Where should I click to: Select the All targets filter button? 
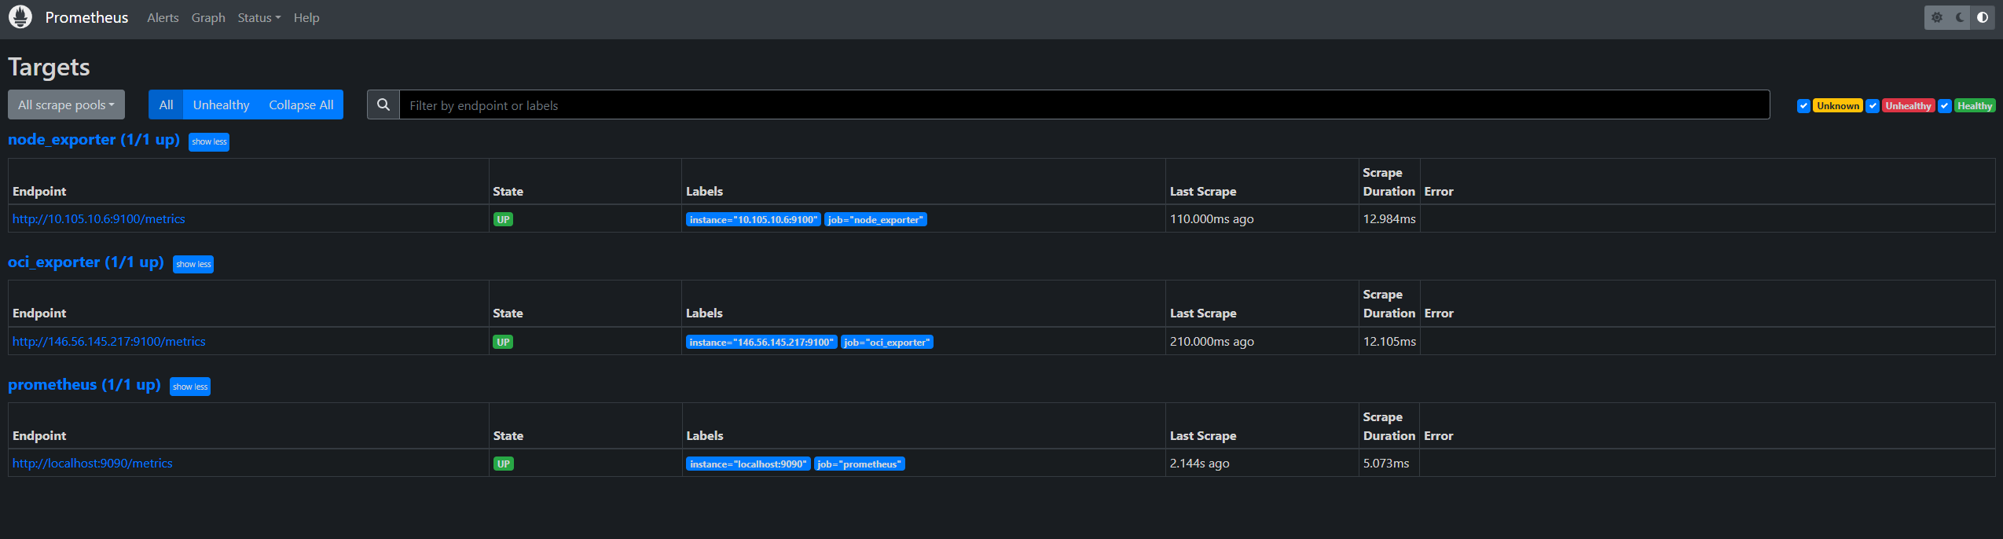point(166,104)
